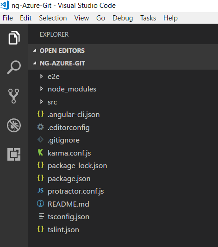The image size is (218, 247).
Task: Open the package.json file
Action: tap(69, 179)
